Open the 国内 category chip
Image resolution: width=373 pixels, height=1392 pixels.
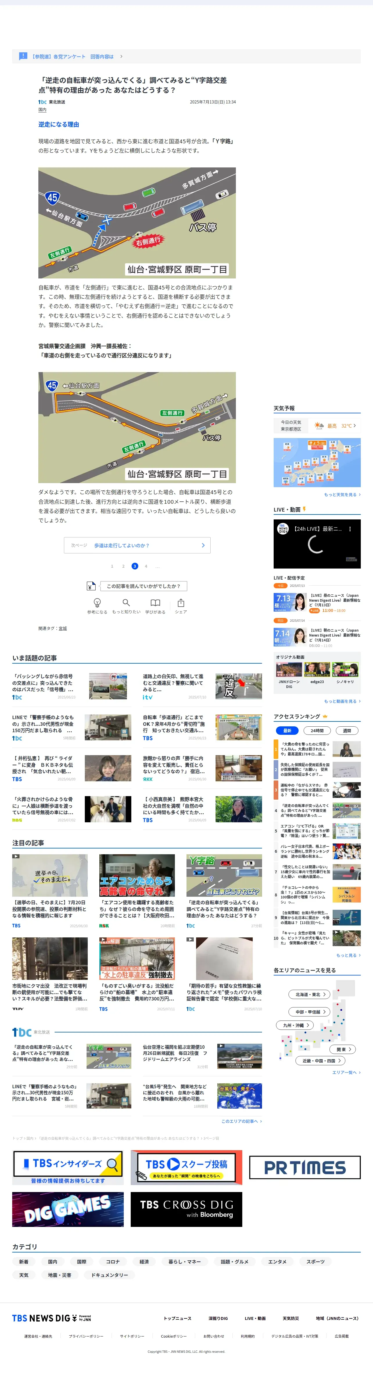tap(52, 1262)
